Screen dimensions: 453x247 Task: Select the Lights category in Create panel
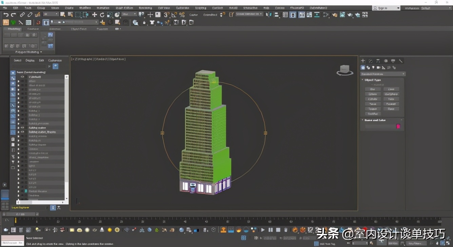pyautogui.click(x=373, y=68)
